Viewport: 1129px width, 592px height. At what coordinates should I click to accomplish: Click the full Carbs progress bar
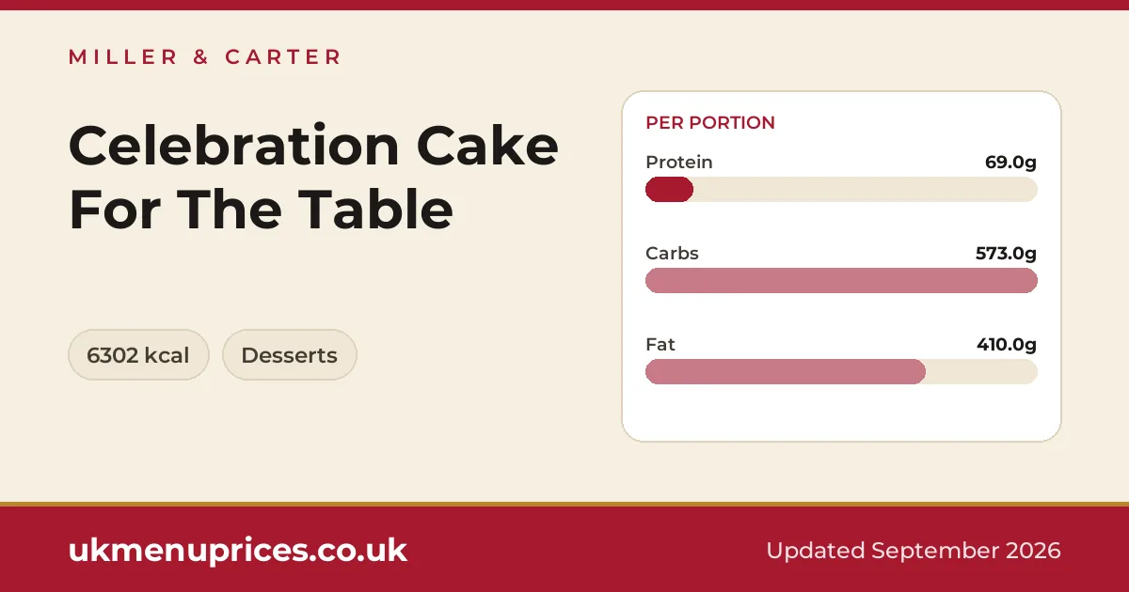[841, 281]
